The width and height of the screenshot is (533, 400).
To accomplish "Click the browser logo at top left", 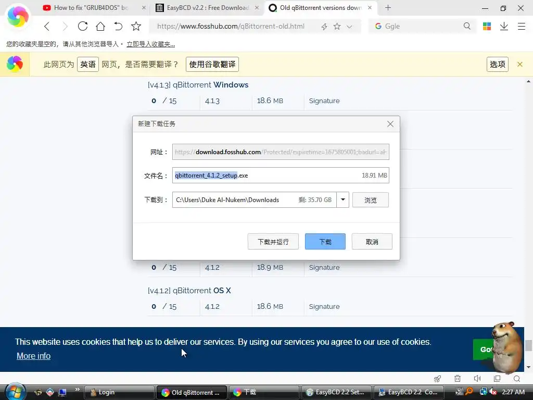I will (18, 16).
